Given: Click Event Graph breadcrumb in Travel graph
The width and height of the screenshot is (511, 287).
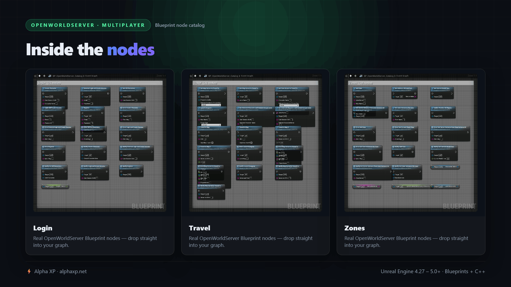Looking at the screenshot, I should click(247, 76).
